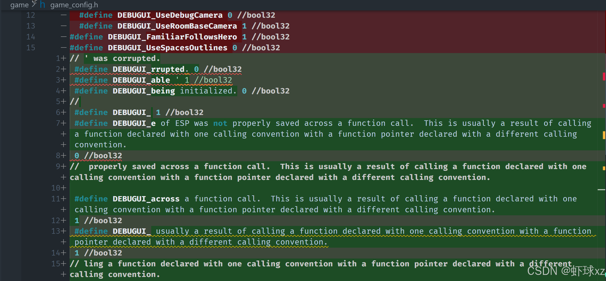Click the underlined '0 //bool32' on added line 8

98,156
